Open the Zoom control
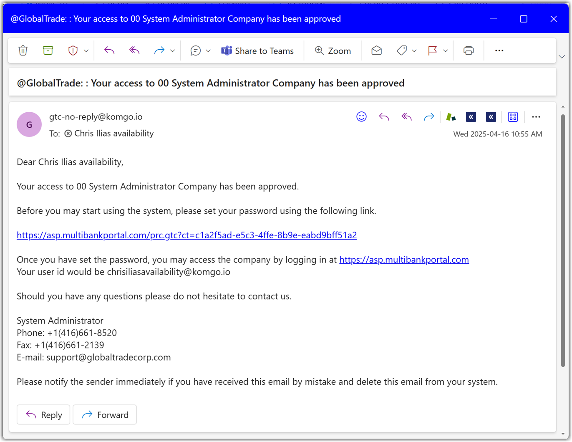Viewport: 572px width, 442px height. coord(333,51)
